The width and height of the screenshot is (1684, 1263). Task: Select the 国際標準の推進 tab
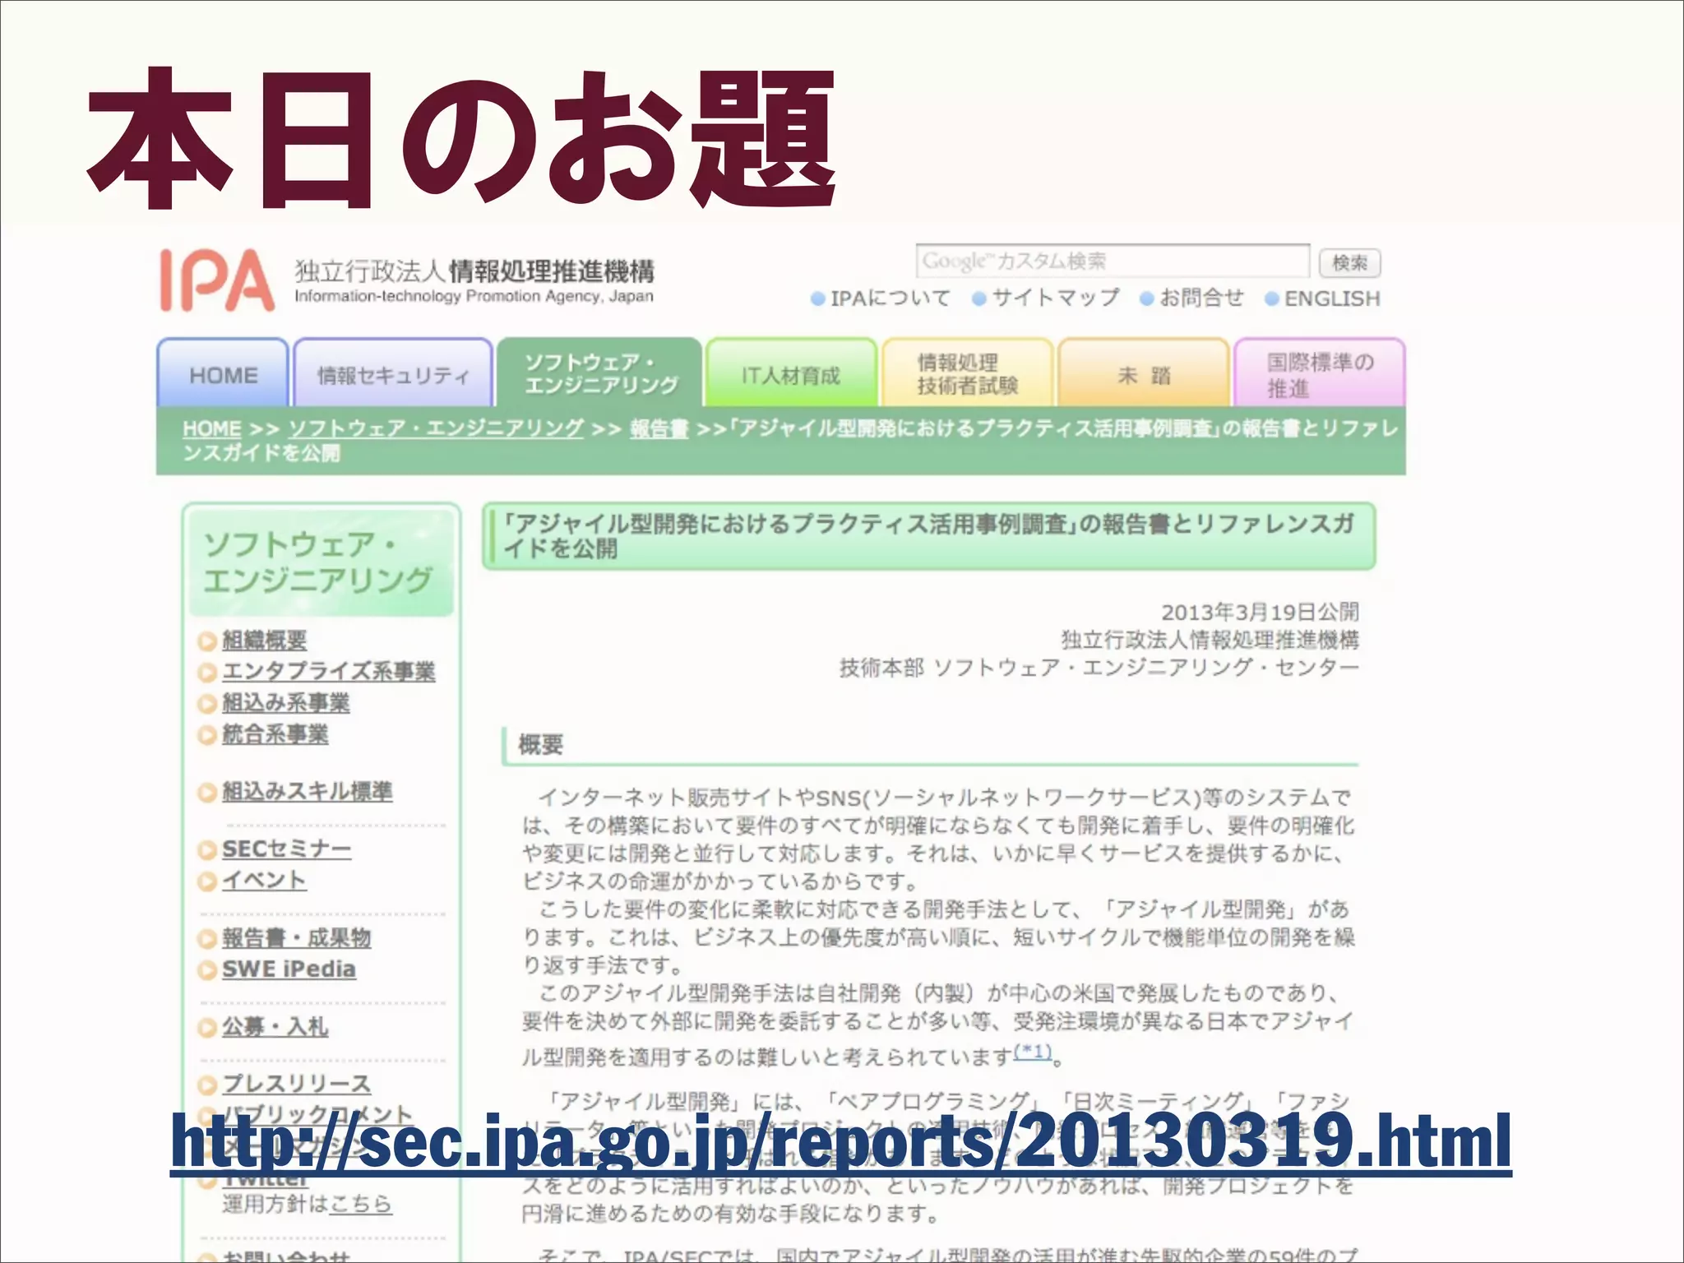(x=1320, y=373)
